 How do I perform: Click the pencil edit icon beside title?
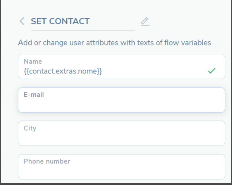(145, 22)
